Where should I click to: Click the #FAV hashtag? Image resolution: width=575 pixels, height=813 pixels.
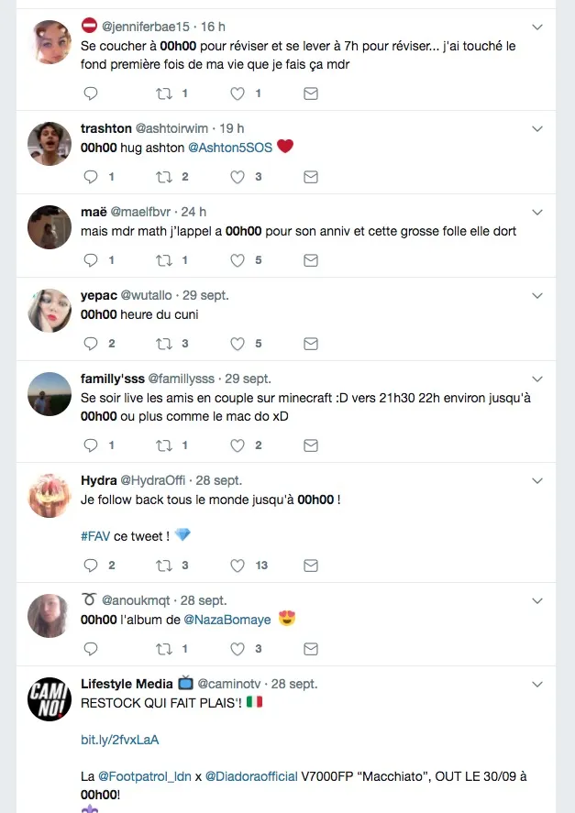click(x=95, y=536)
